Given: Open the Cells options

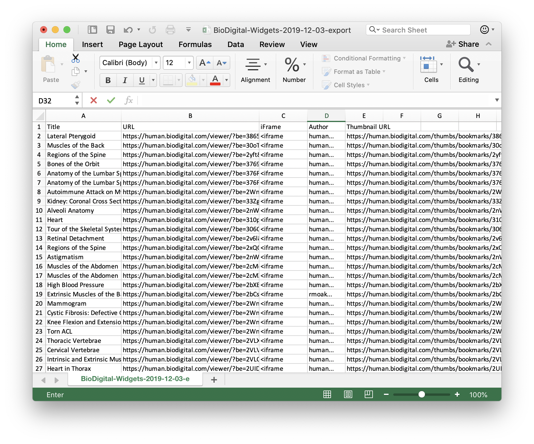Looking at the screenshot, I should coord(431,70).
